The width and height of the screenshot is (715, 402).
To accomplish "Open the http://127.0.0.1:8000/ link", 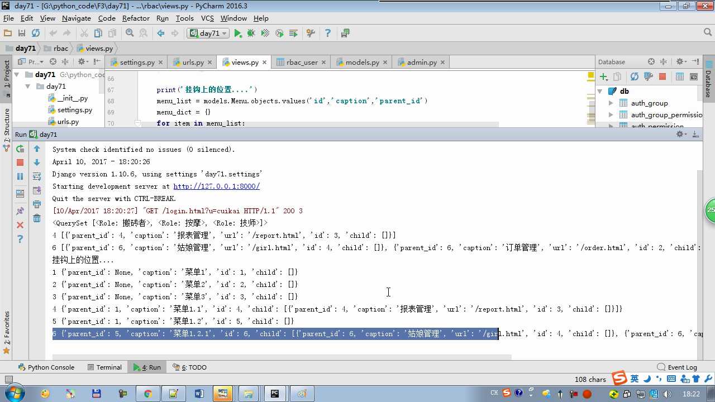I will click(x=216, y=186).
